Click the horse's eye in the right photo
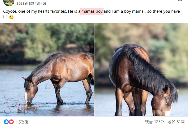 point(168,104)
